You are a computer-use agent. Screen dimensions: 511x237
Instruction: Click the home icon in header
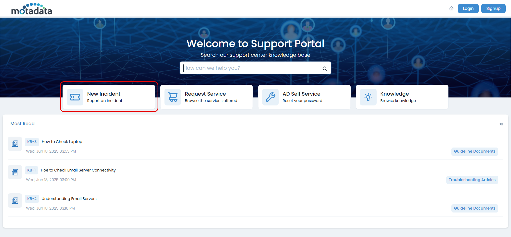(x=451, y=9)
